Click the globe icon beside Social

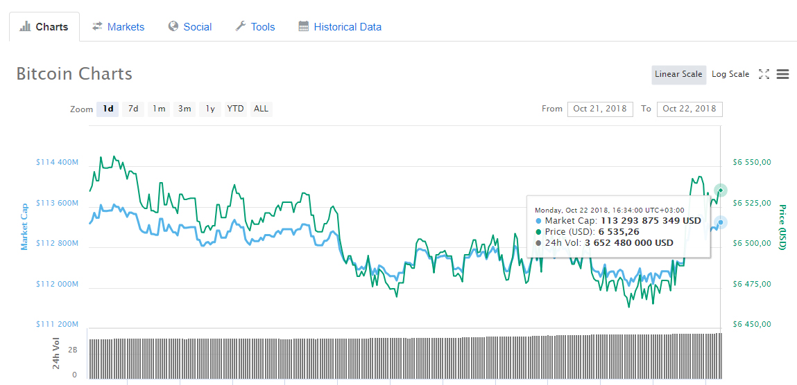pos(173,26)
